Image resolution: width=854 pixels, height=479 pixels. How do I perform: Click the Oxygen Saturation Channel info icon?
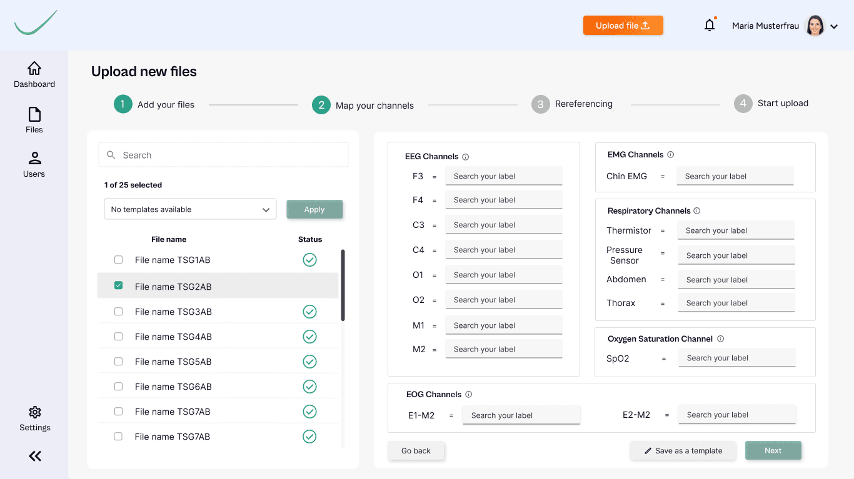pos(720,338)
